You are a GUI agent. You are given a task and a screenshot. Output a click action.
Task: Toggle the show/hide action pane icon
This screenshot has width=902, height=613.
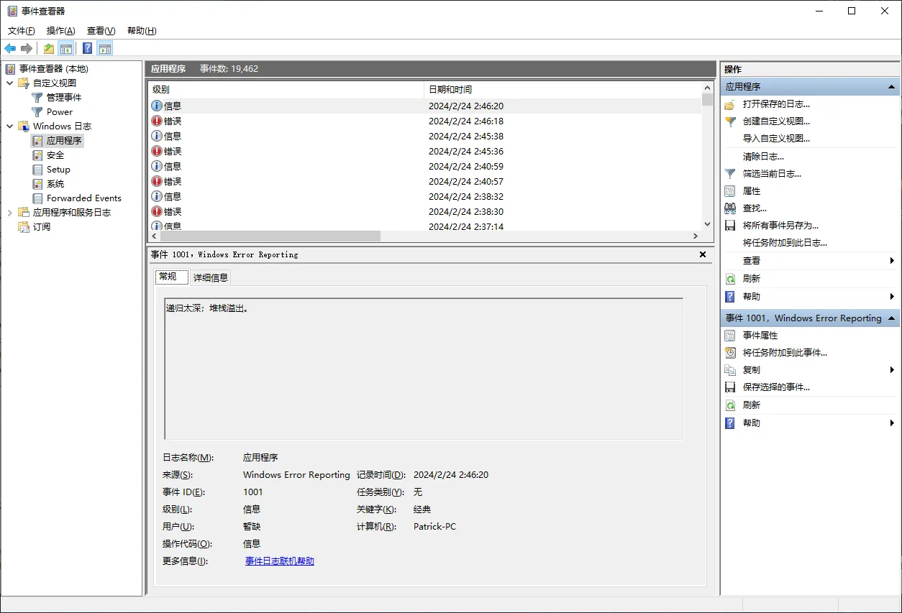[x=105, y=48]
